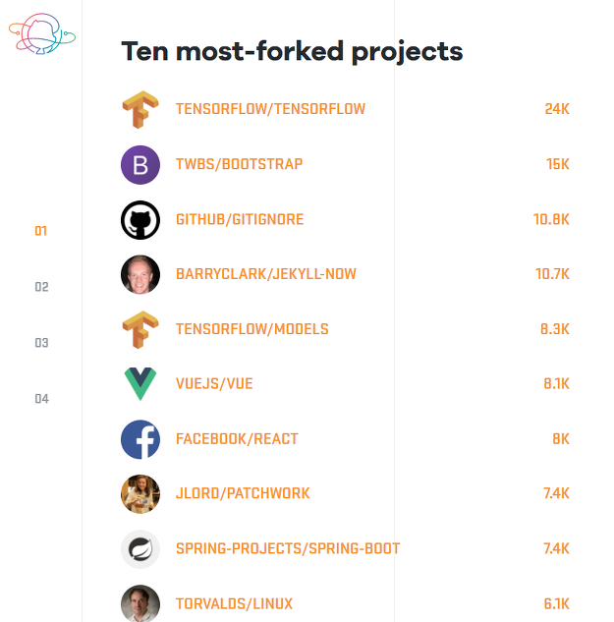
Task: Follow the SPRING-PROJECTS/SPRING-BOOT link
Action: 288,548
